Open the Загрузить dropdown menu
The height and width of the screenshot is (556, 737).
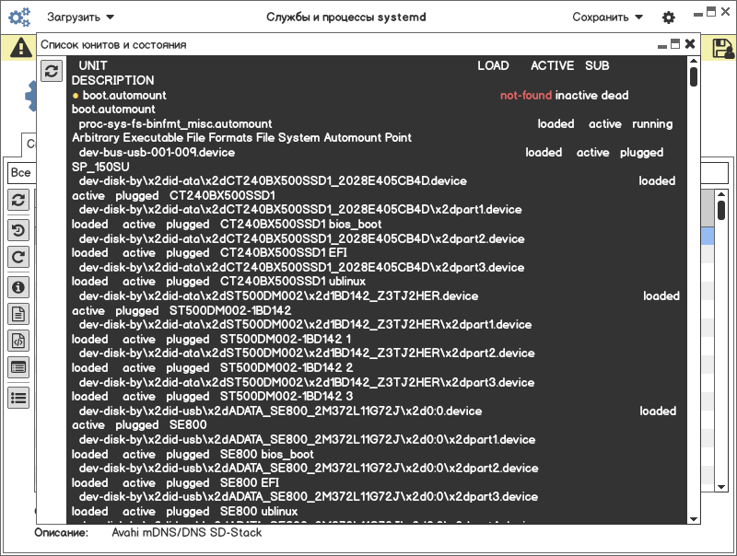click(x=81, y=17)
